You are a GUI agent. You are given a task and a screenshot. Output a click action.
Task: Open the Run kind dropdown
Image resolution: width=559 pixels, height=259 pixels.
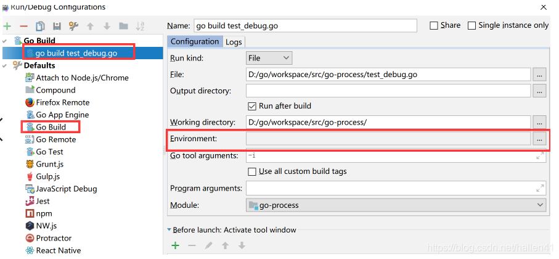pyautogui.click(x=269, y=58)
